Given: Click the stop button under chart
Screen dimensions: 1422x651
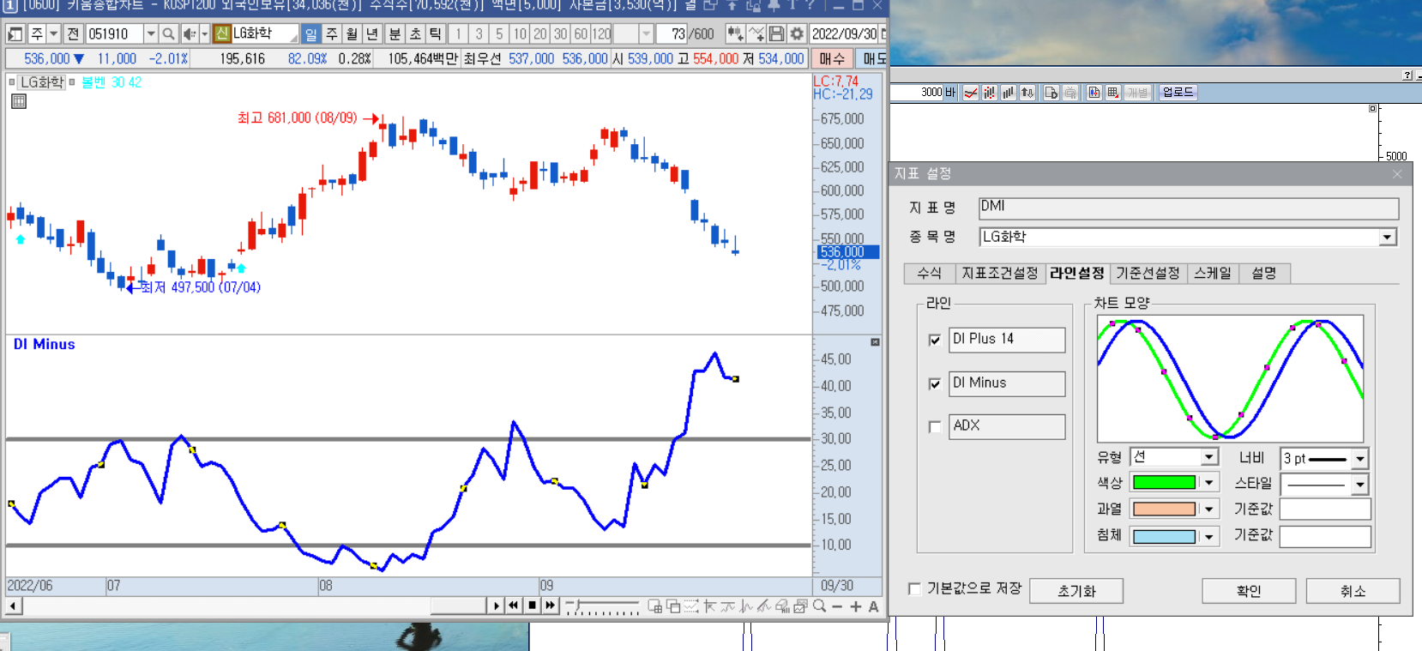Looking at the screenshot, I should coord(532,606).
